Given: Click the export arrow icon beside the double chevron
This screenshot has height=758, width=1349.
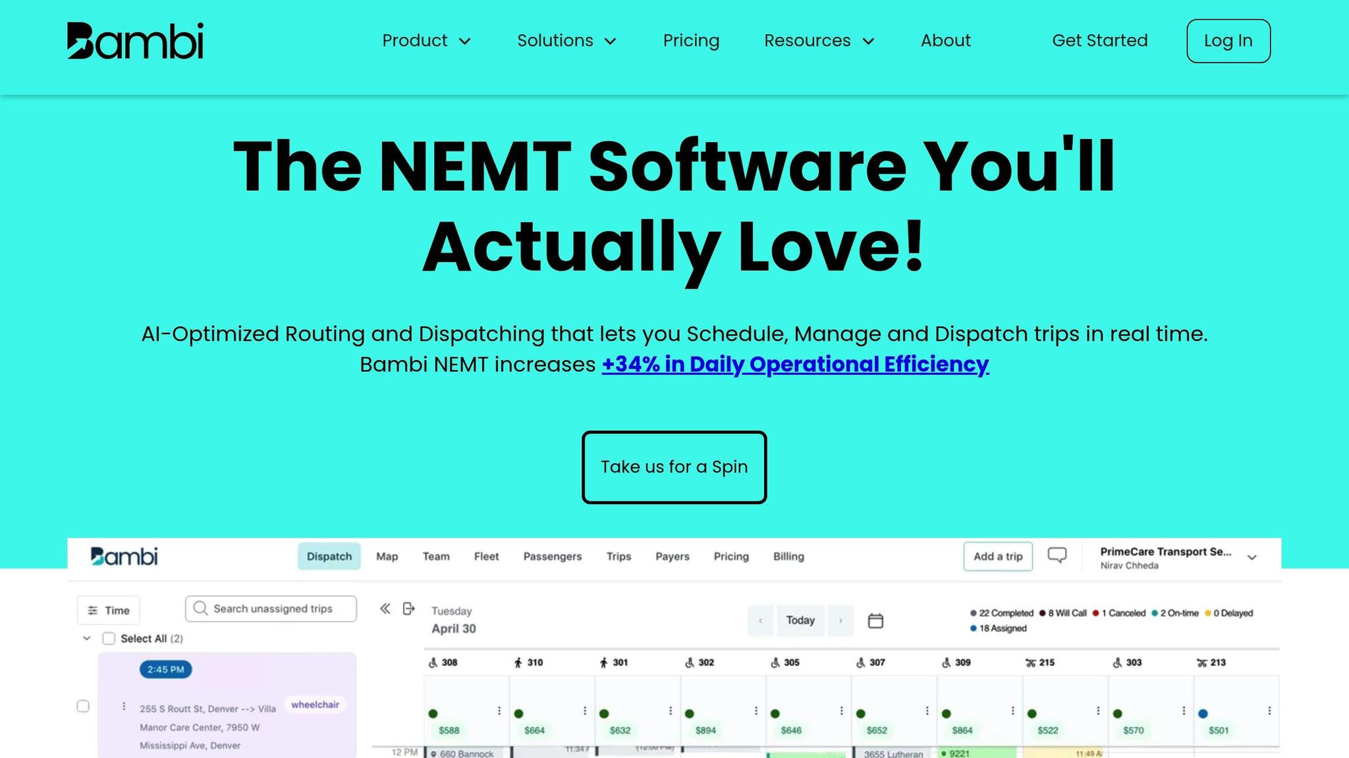Looking at the screenshot, I should pyautogui.click(x=408, y=609).
